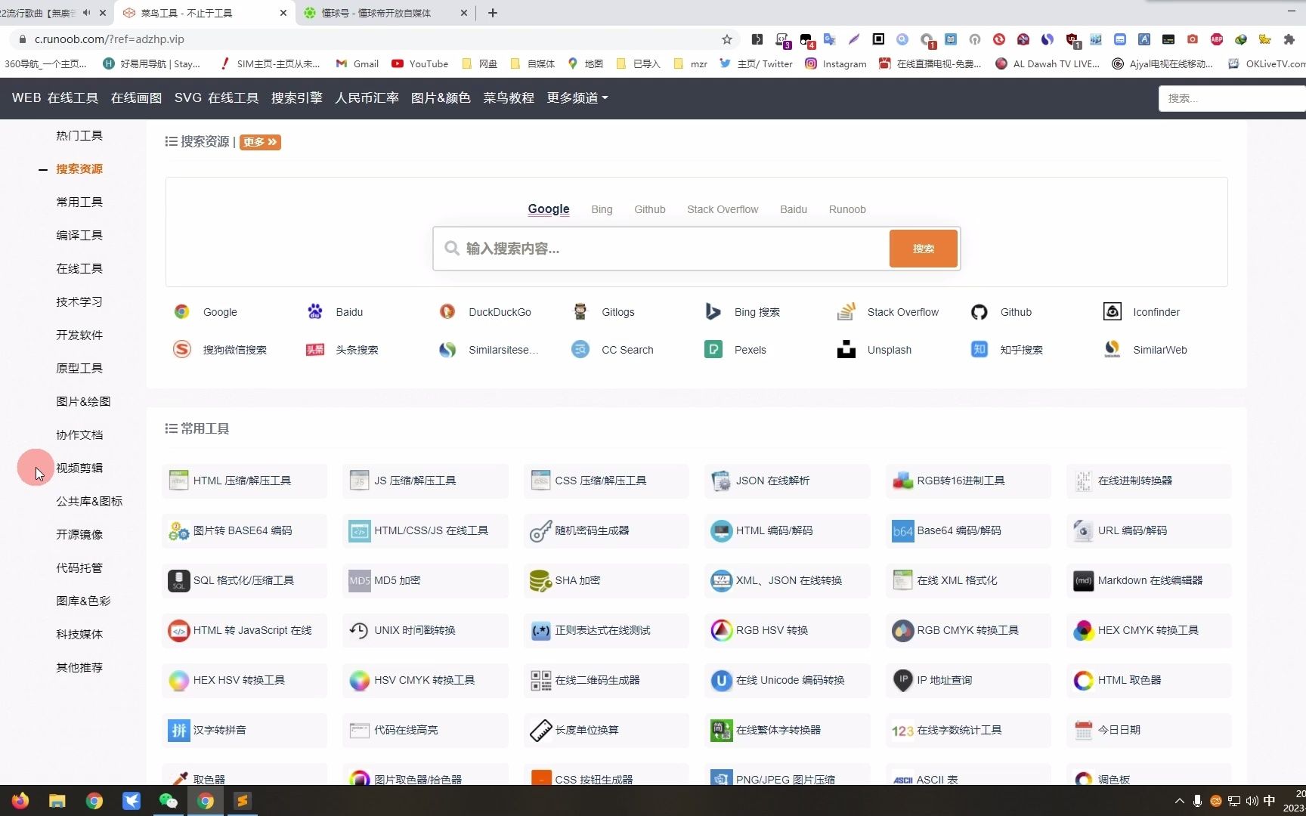This screenshot has width=1306, height=816.
Task: Switch search engine to the Bing tab
Action: pos(602,209)
